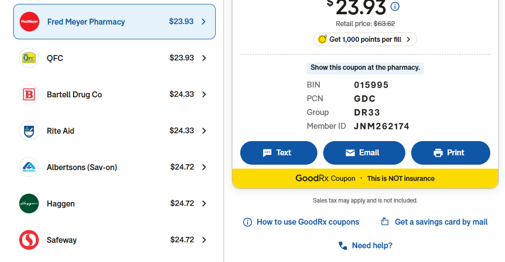Click the Safeway red logo icon
The height and width of the screenshot is (262, 505).
(29, 240)
